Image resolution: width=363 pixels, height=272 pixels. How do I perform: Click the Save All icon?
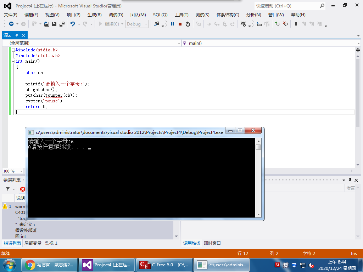click(62, 24)
